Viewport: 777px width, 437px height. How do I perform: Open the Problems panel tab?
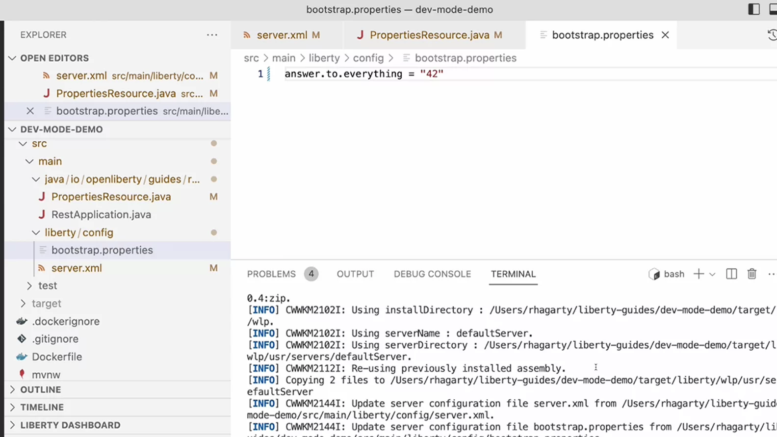pyautogui.click(x=271, y=274)
